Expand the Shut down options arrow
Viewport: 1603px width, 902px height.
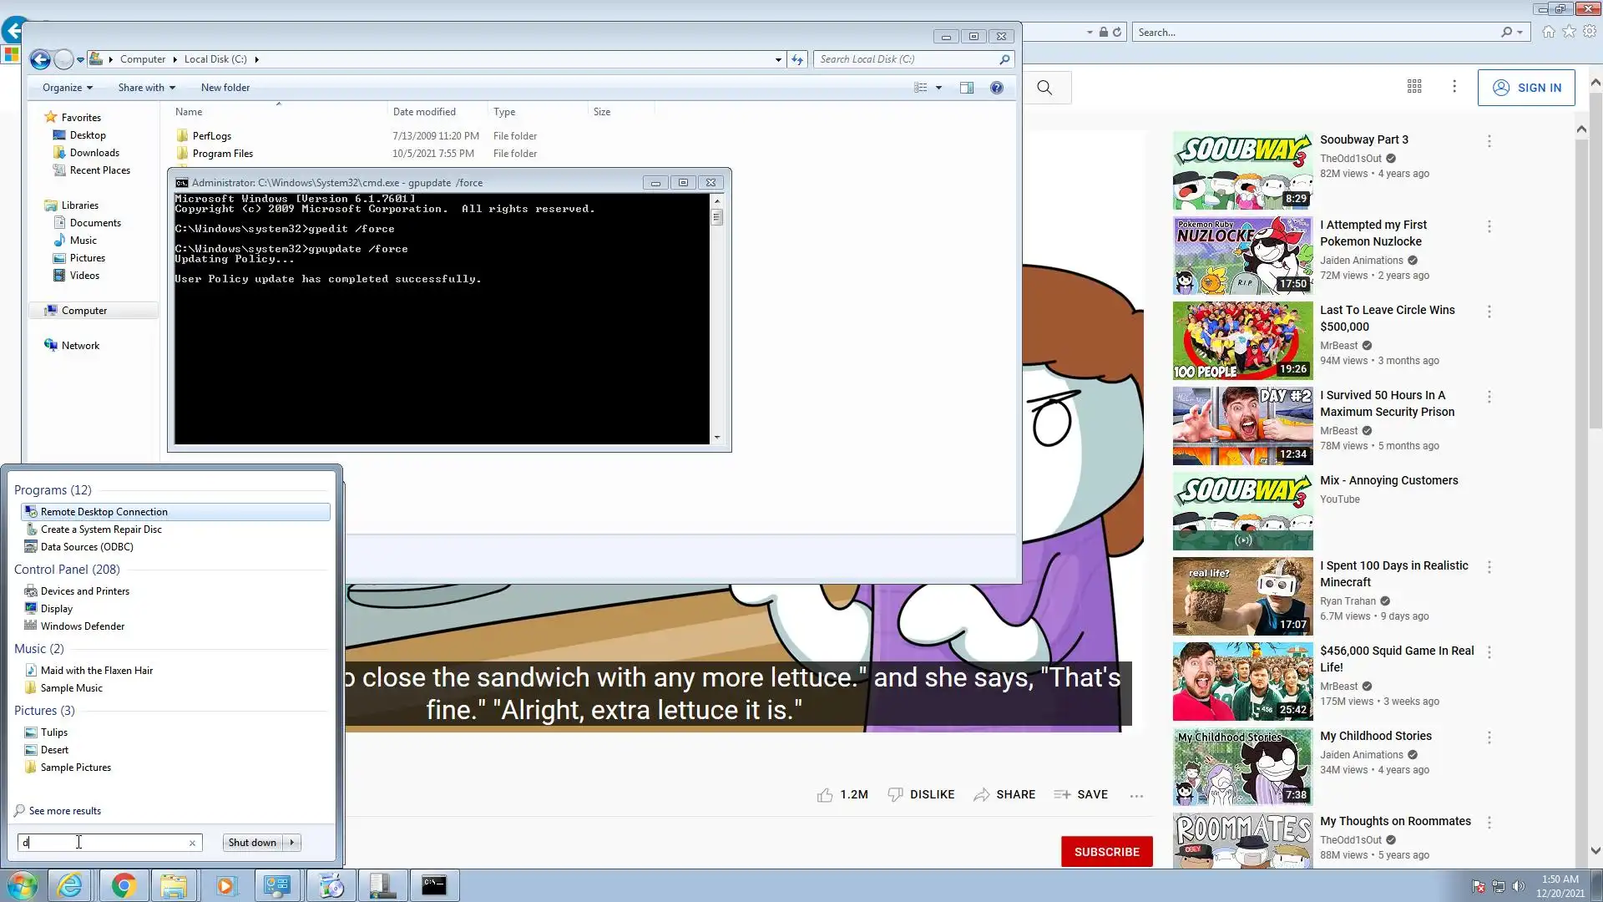[292, 843]
